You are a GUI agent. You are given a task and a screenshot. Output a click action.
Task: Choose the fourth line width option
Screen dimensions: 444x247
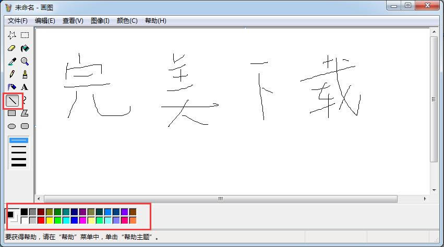pos(19,159)
